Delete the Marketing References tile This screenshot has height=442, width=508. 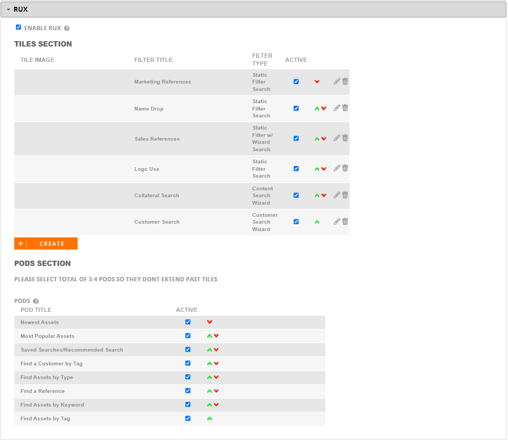345,81
